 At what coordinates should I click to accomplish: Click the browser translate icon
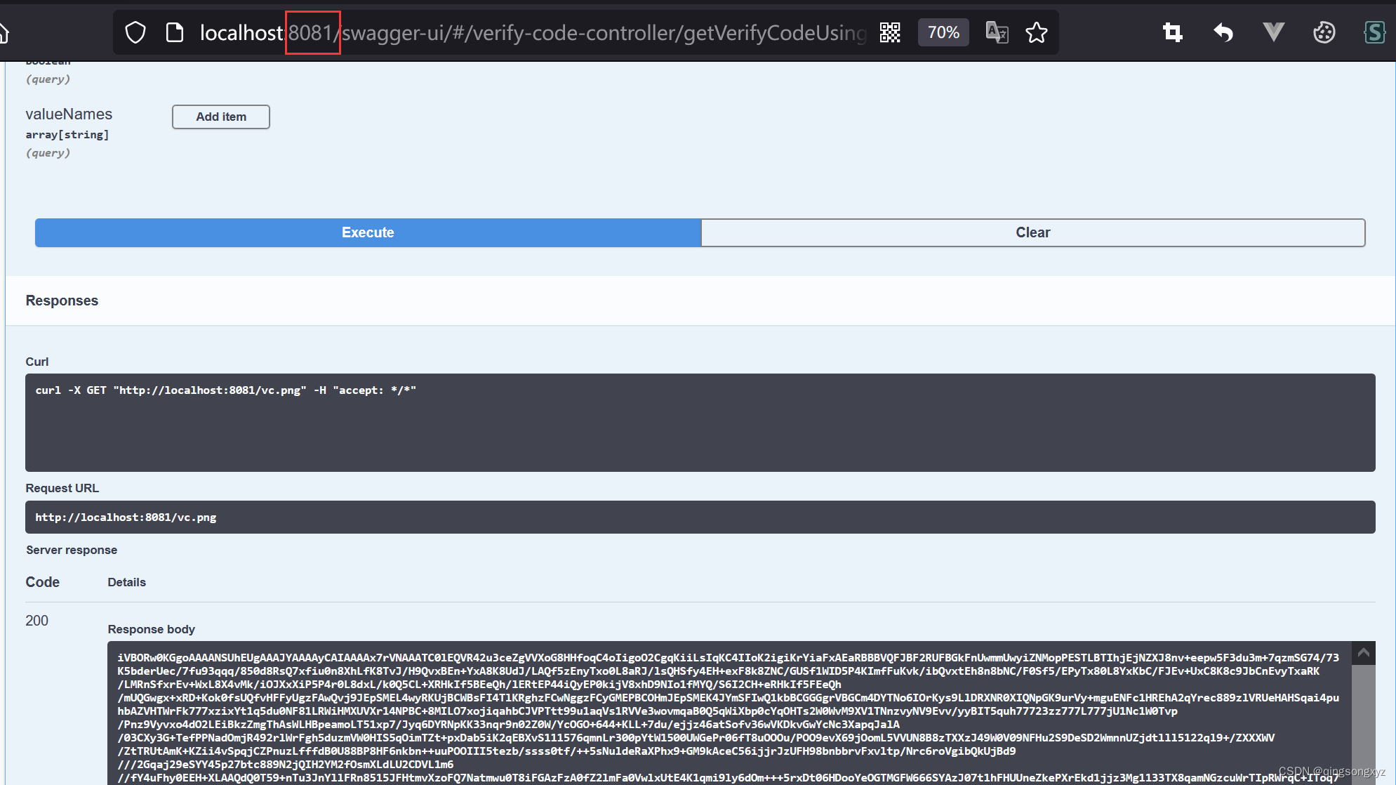pyautogui.click(x=995, y=32)
